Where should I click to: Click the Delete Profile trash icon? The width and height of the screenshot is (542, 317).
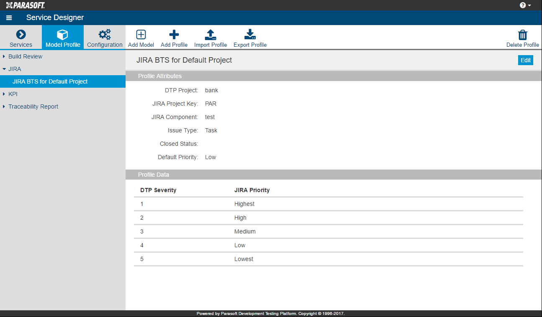click(523, 35)
